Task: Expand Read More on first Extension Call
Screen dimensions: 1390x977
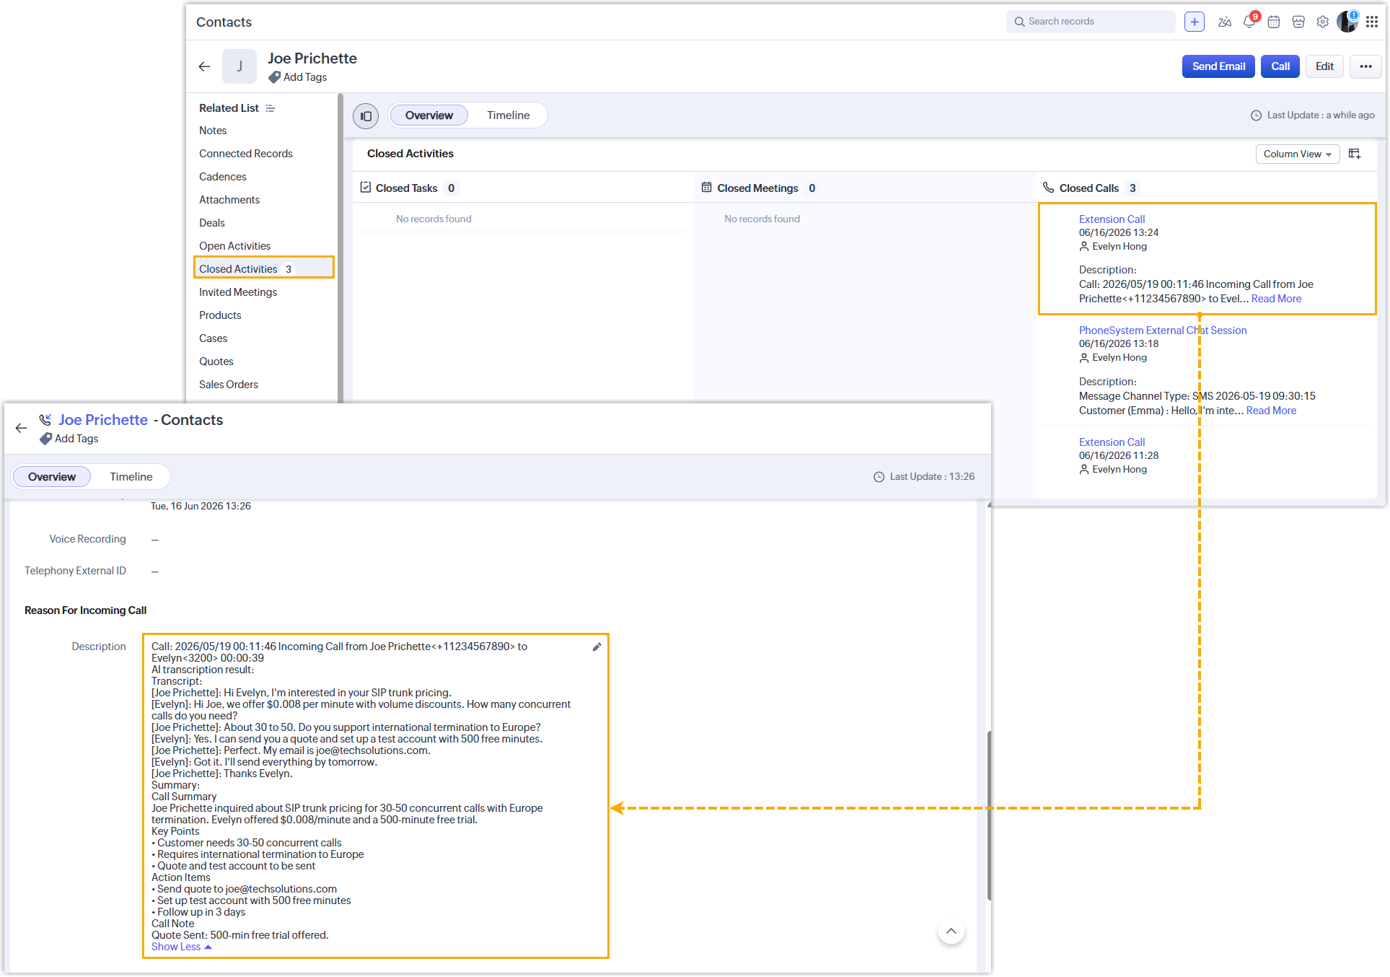Action: 1276,299
